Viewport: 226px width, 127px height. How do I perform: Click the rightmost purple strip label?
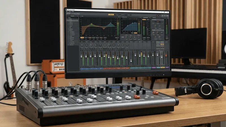pos(167,67)
